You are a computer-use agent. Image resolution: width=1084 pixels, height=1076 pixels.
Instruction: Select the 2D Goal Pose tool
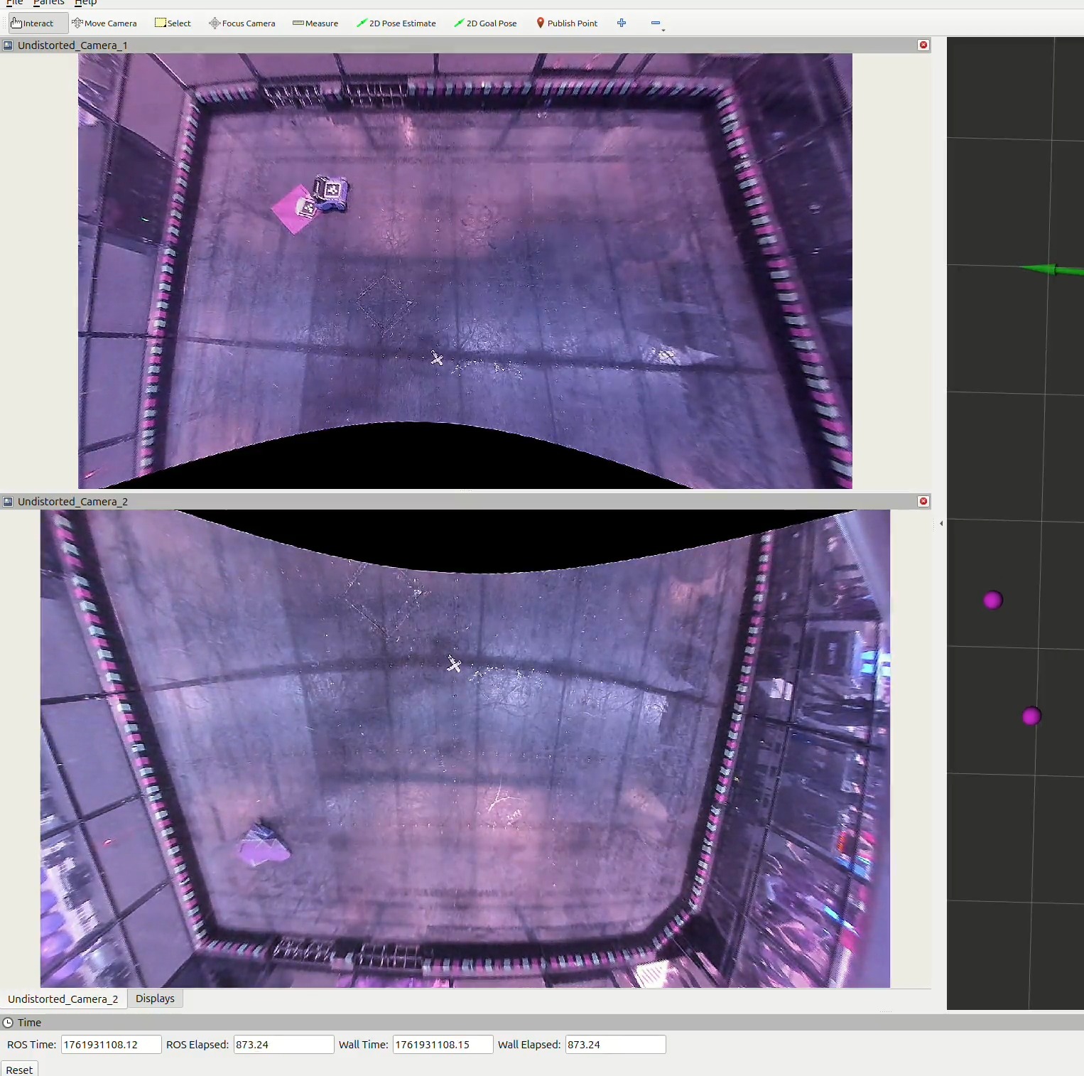486,23
